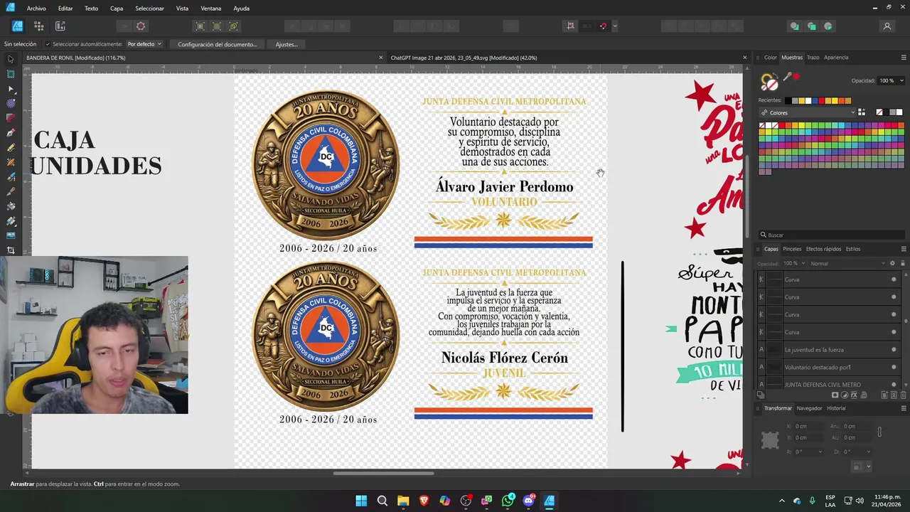Open the Muestras panel hamburger menu
Screen dimensions: 910x512
904,58
